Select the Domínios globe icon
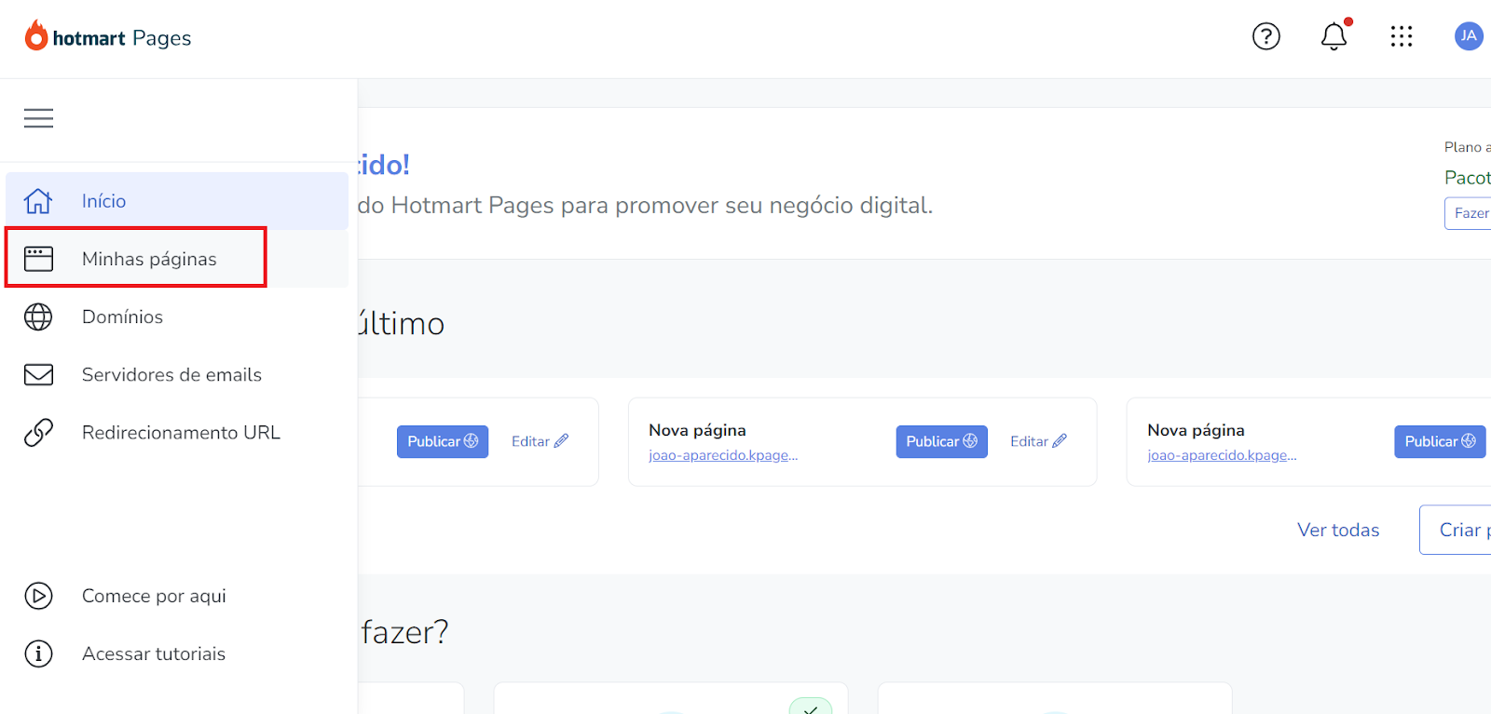 (38, 317)
